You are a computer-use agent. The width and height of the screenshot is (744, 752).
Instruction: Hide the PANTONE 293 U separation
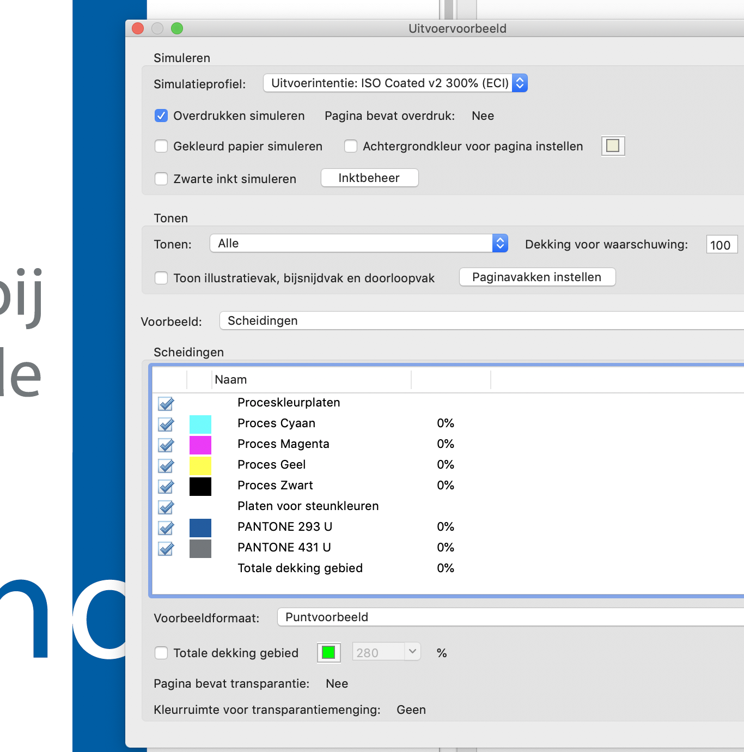pos(166,528)
